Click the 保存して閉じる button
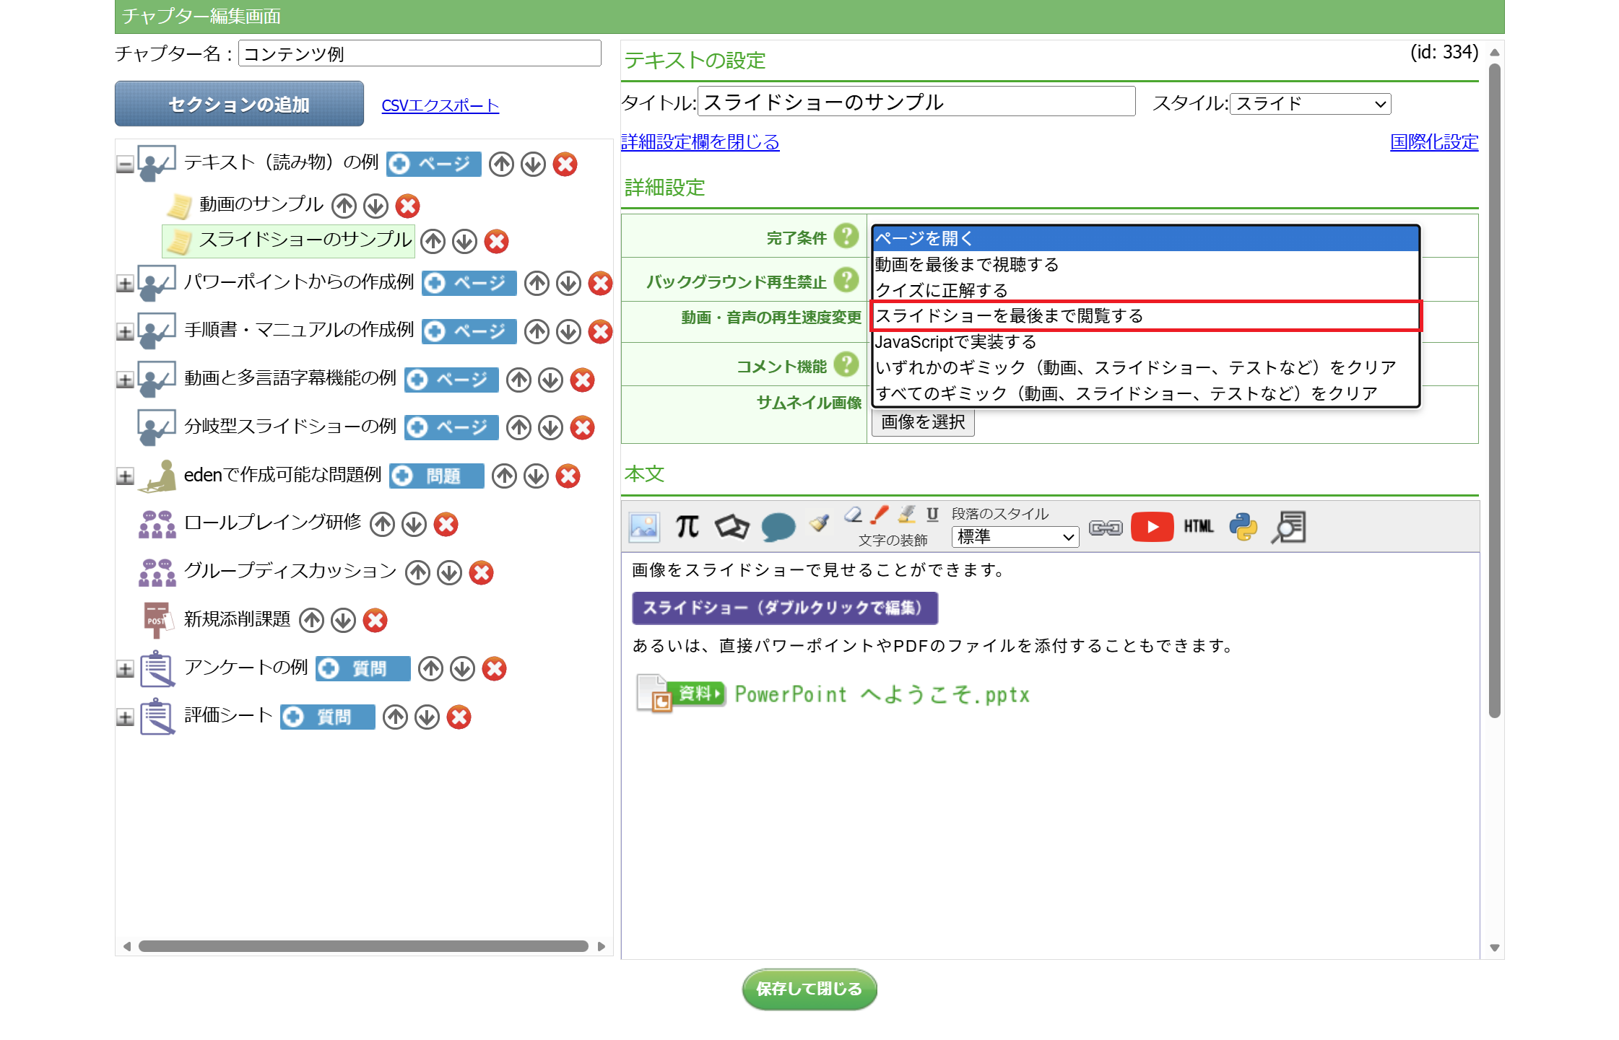Viewport: 1619px width, 1040px height. point(809,989)
